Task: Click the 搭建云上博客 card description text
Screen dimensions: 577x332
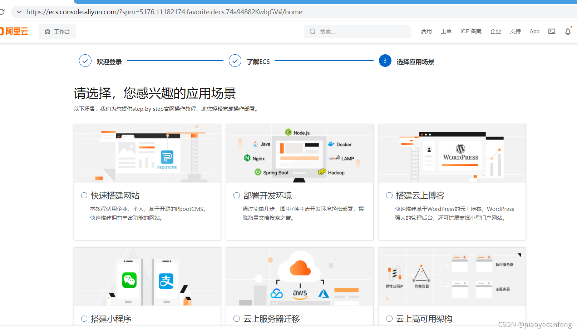Action: pyautogui.click(x=454, y=213)
